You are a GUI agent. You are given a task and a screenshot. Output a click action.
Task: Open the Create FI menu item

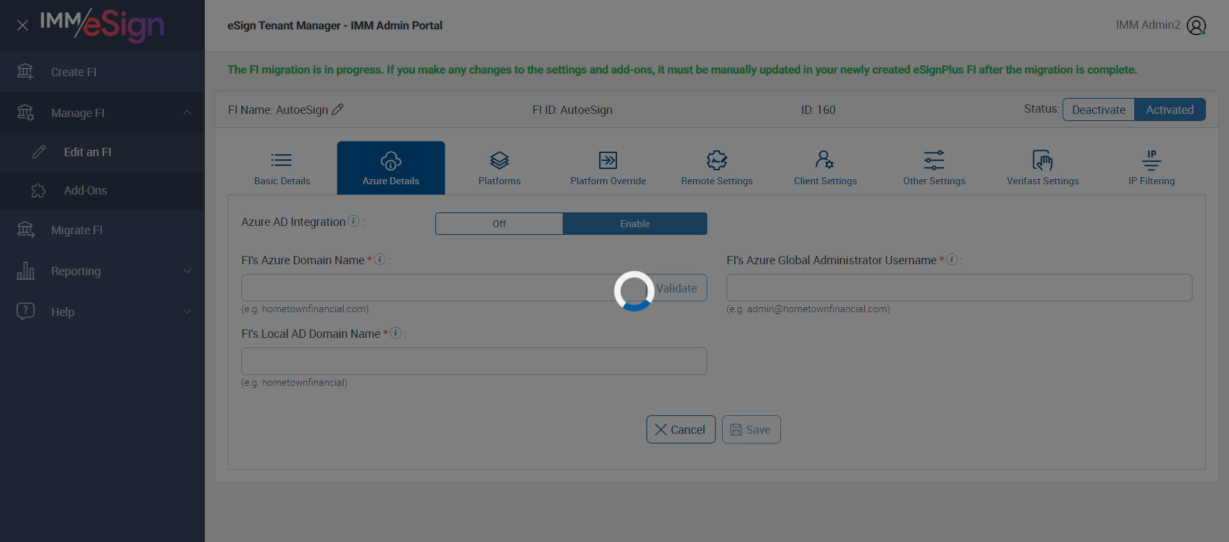[x=102, y=72]
